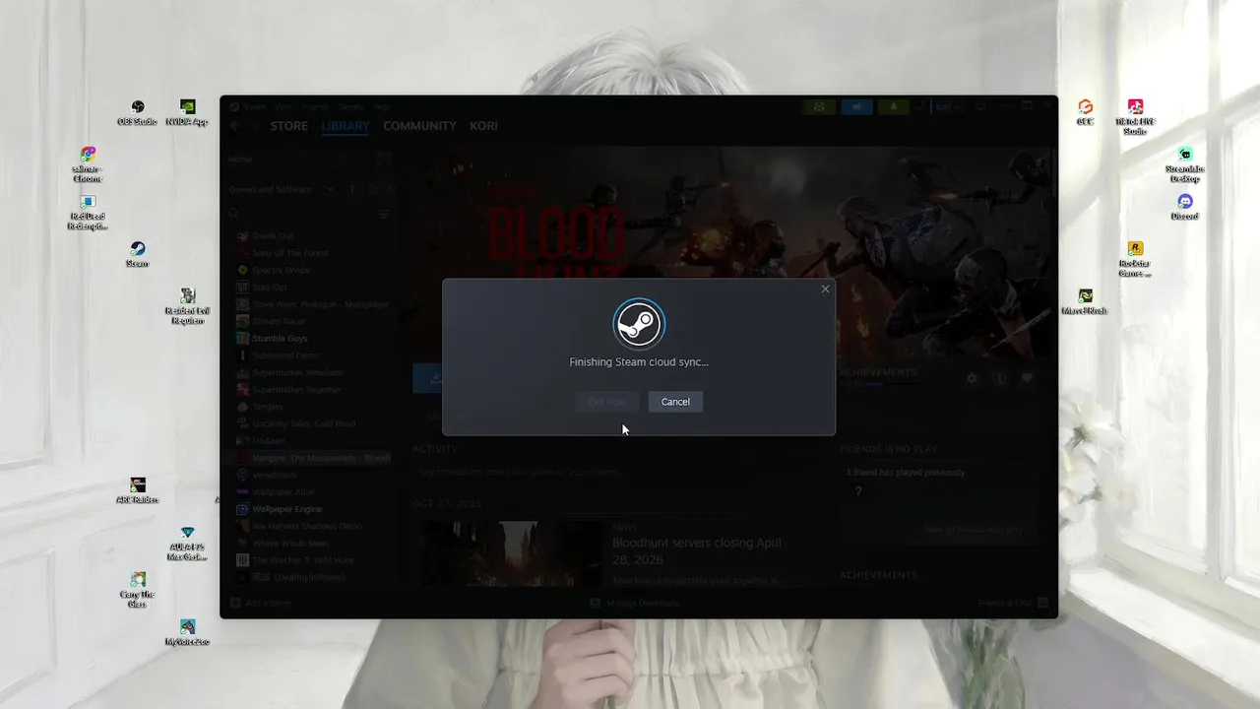Open game info circle icon
This screenshot has height=709, width=1260.
coord(999,378)
